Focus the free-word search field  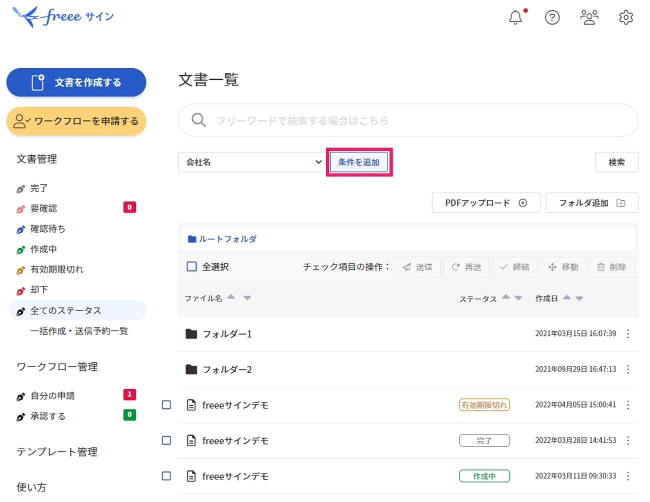(x=408, y=120)
